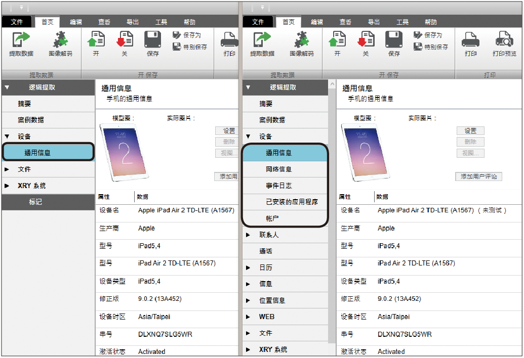The image size is (524, 358).
Task: Click 保存 floppy icon in right window
Action: (394, 39)
